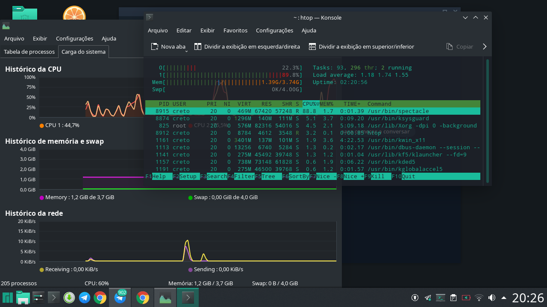
Task: Open the system monitor's Exibir menu
Action: coord(40,39)
